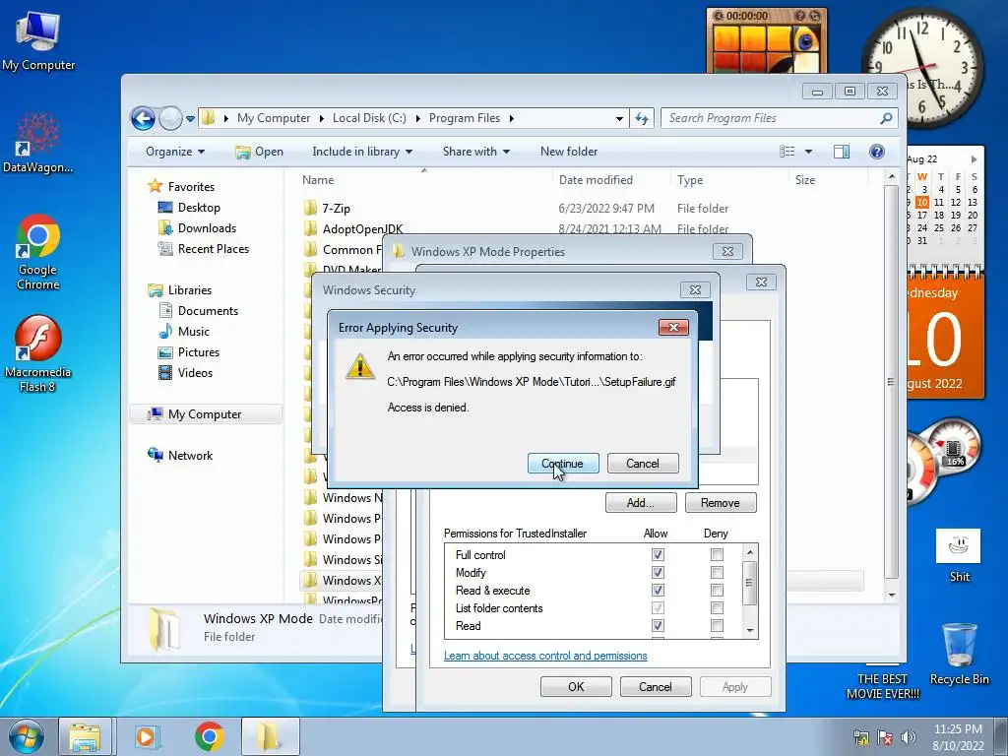
Task: Open Explorer help question mark icon
Action: tap(876, 152)
